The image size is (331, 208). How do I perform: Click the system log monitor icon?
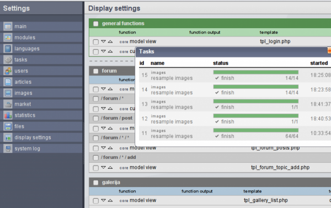point(8,148)
